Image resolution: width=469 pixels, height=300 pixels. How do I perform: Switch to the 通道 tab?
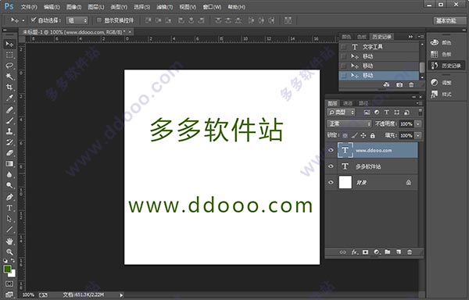click(348, 103)
